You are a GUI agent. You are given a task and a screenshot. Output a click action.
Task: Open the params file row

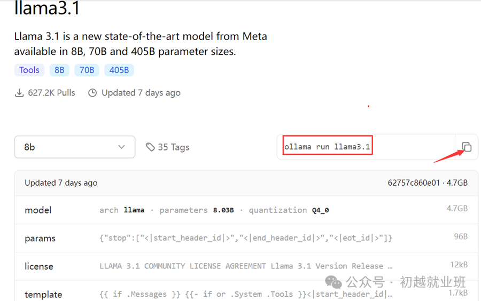point(246,238)
